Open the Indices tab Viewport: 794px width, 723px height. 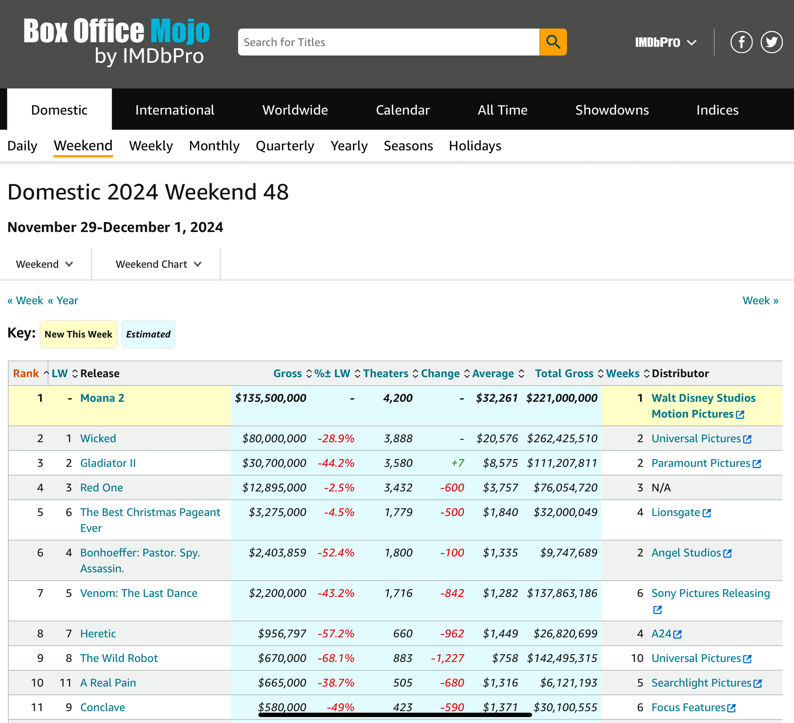point(717,110)
